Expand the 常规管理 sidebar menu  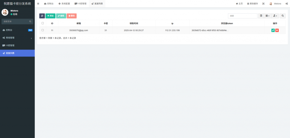17,38
